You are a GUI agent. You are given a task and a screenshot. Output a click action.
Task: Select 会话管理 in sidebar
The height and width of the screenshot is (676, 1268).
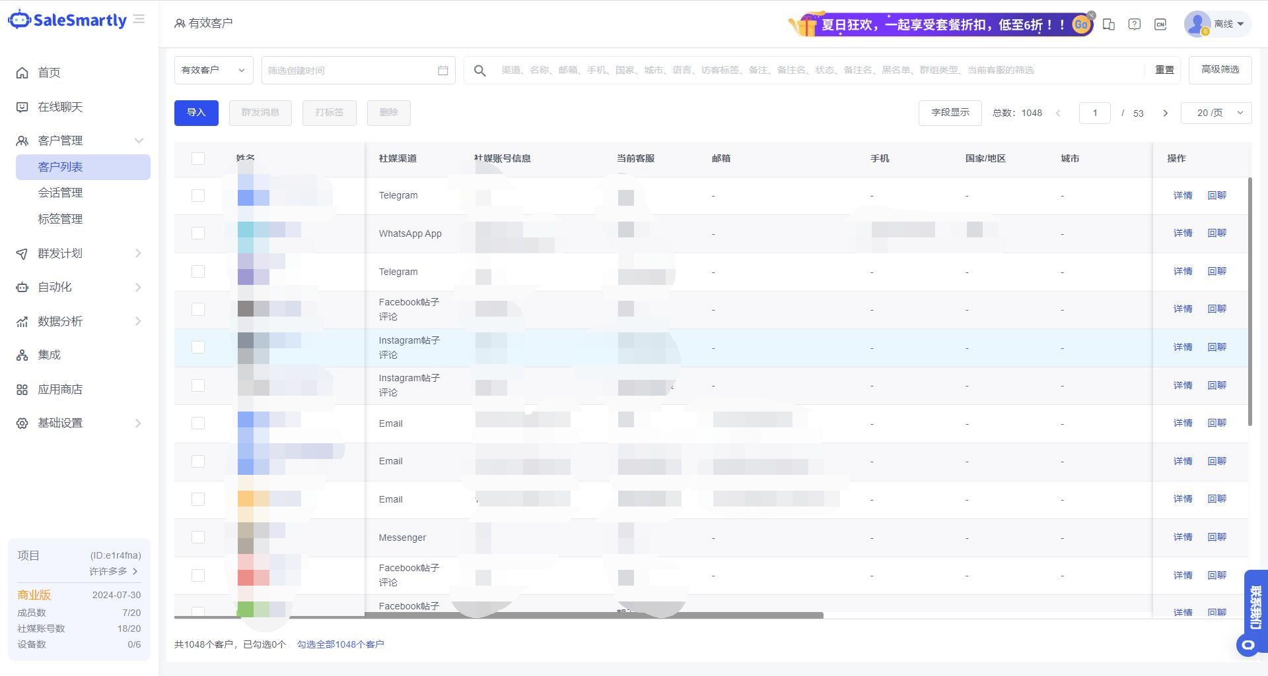60,193
